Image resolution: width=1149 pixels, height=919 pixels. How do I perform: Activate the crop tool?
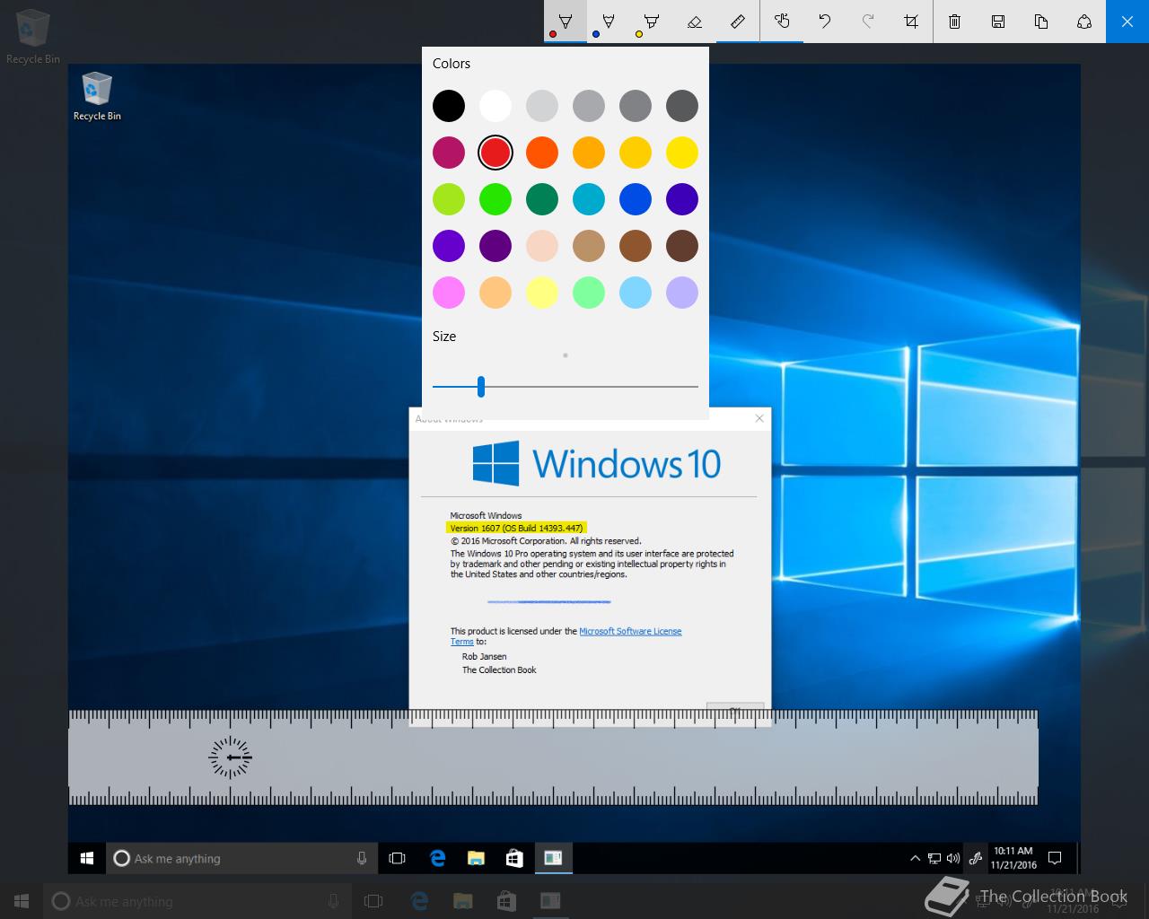[911, 22]
